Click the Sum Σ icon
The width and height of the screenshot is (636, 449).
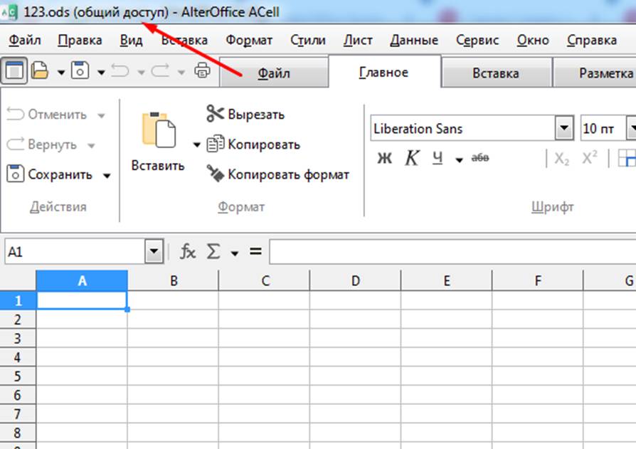(213, 251)
